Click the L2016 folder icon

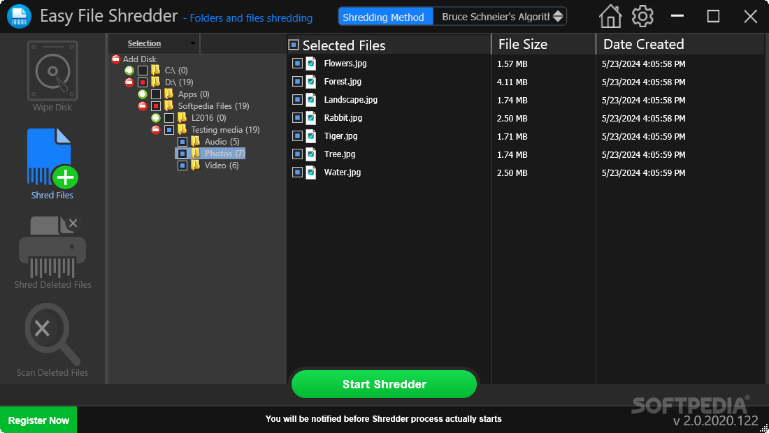pos(182,117)
